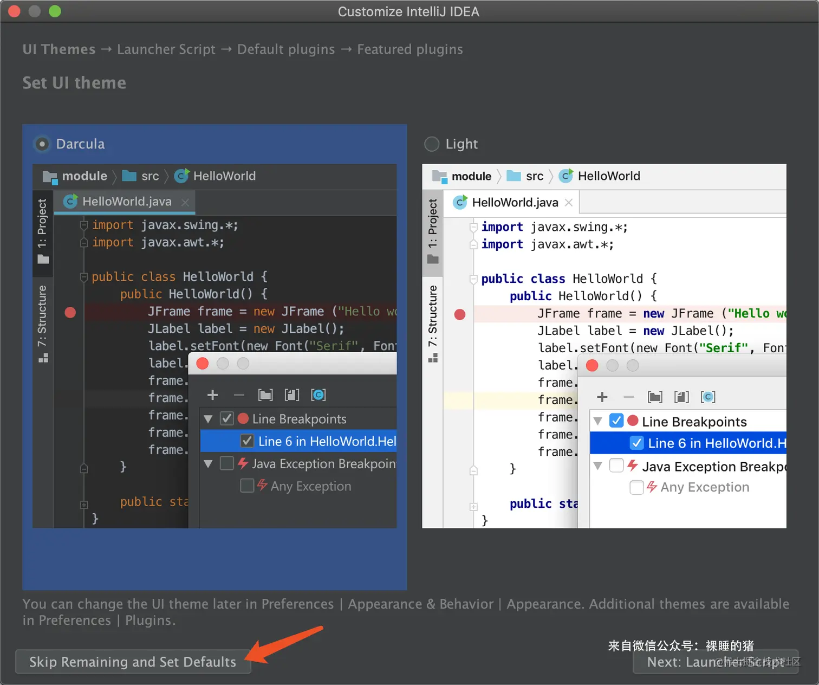Click Remove minus icon in Light preview

click(x=629, y=397)
